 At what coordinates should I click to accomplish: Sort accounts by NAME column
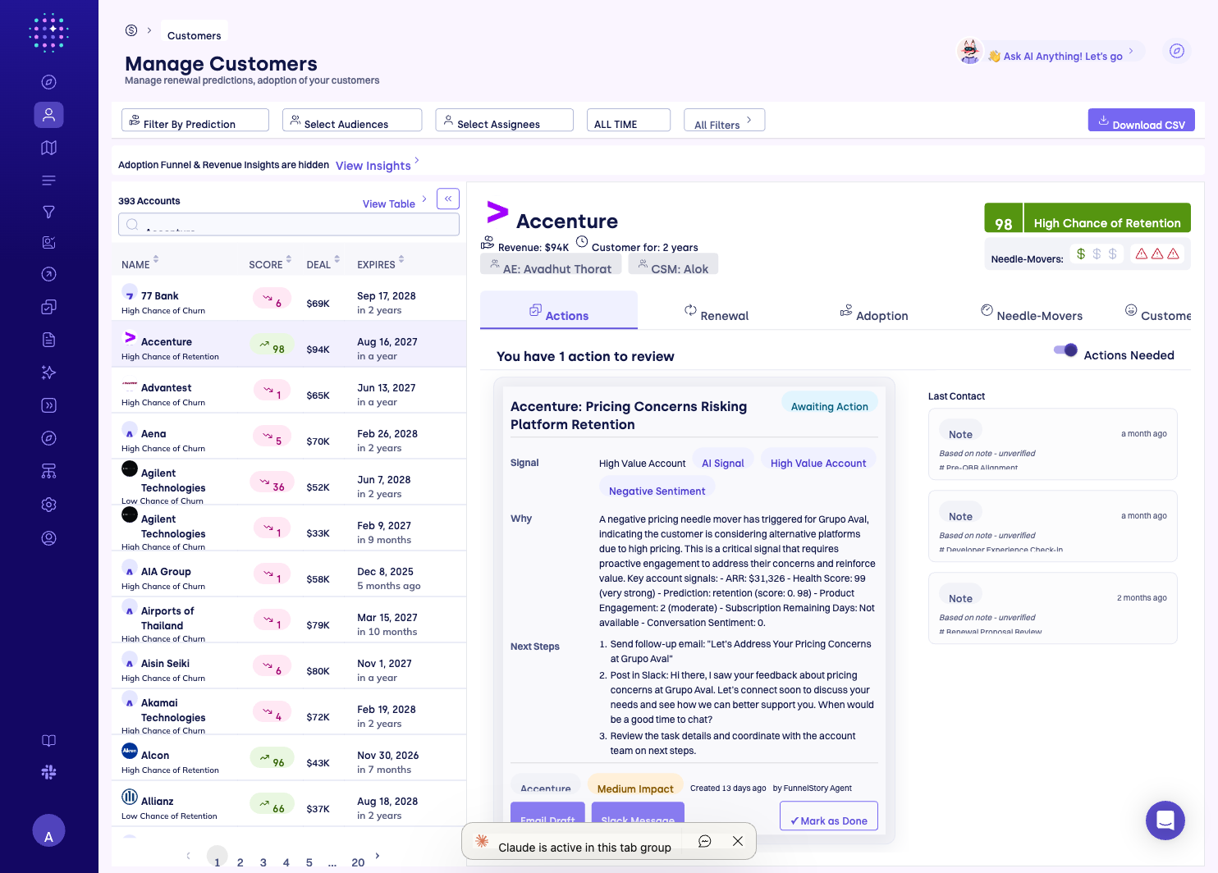140,264
